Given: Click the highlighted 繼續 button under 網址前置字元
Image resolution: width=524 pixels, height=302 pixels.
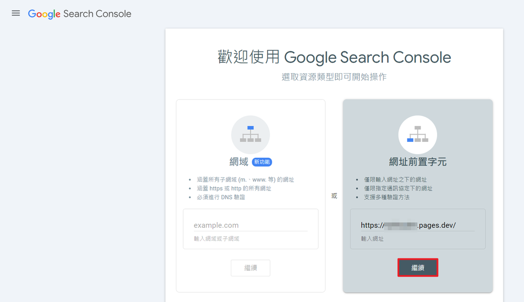Looking at the screenshot, I should pyautogui.click(x=418, y=267).
